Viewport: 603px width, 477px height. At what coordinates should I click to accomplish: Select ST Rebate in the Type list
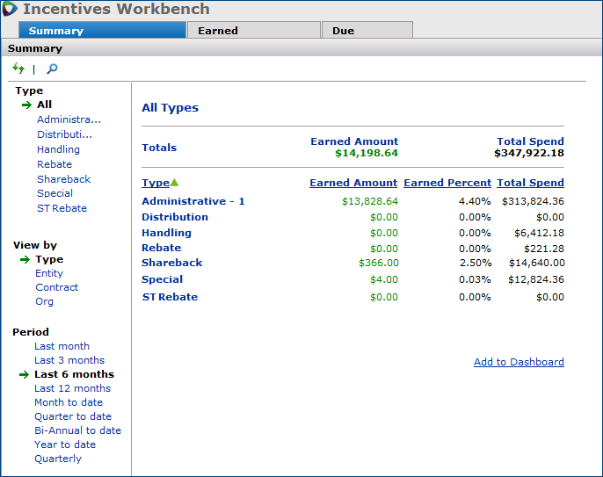click(x=62, y=208)
